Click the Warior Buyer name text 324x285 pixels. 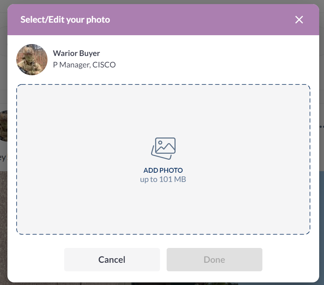[x=76, y=53]
